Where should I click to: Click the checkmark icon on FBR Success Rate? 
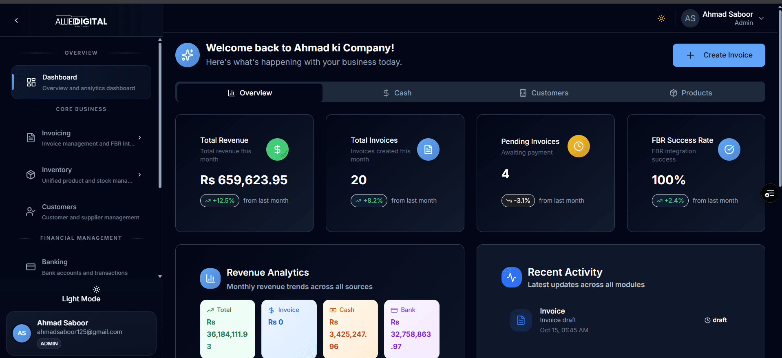[729, 150]
